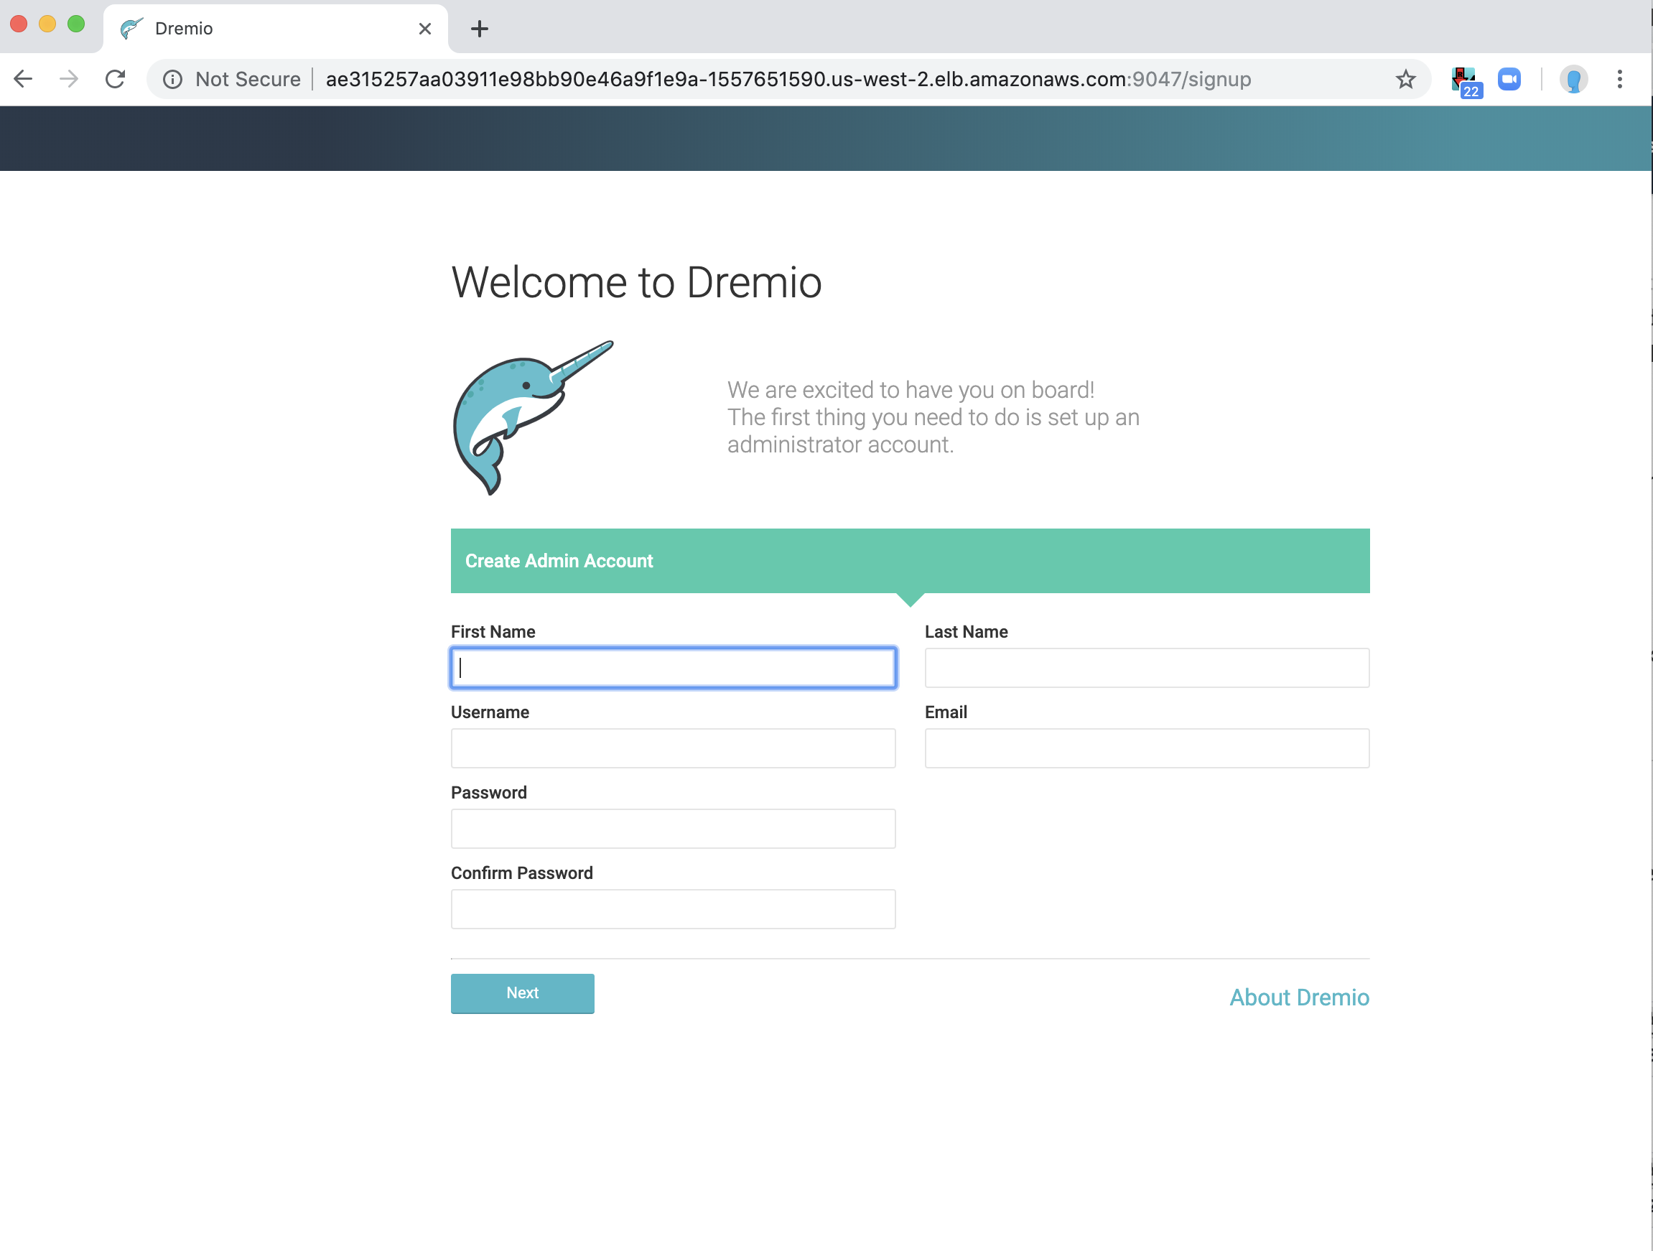Reload the Dremio signup page
Image resolution: width=1653 pixels, height=1251 pixels.
tap(115, 79)
